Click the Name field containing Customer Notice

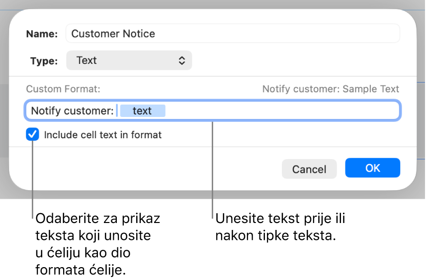[x=233, y=34]
